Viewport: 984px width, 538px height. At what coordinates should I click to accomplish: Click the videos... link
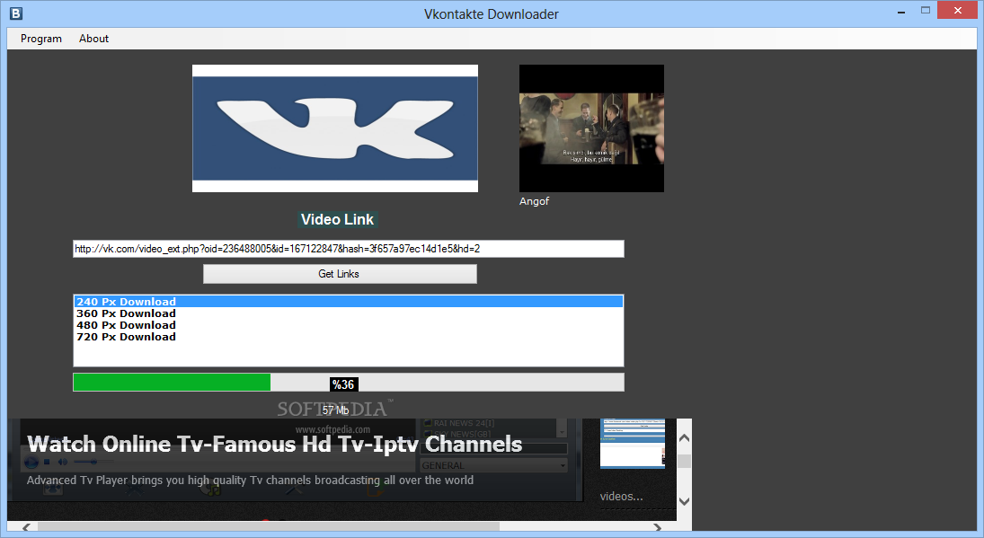[621, 496]
